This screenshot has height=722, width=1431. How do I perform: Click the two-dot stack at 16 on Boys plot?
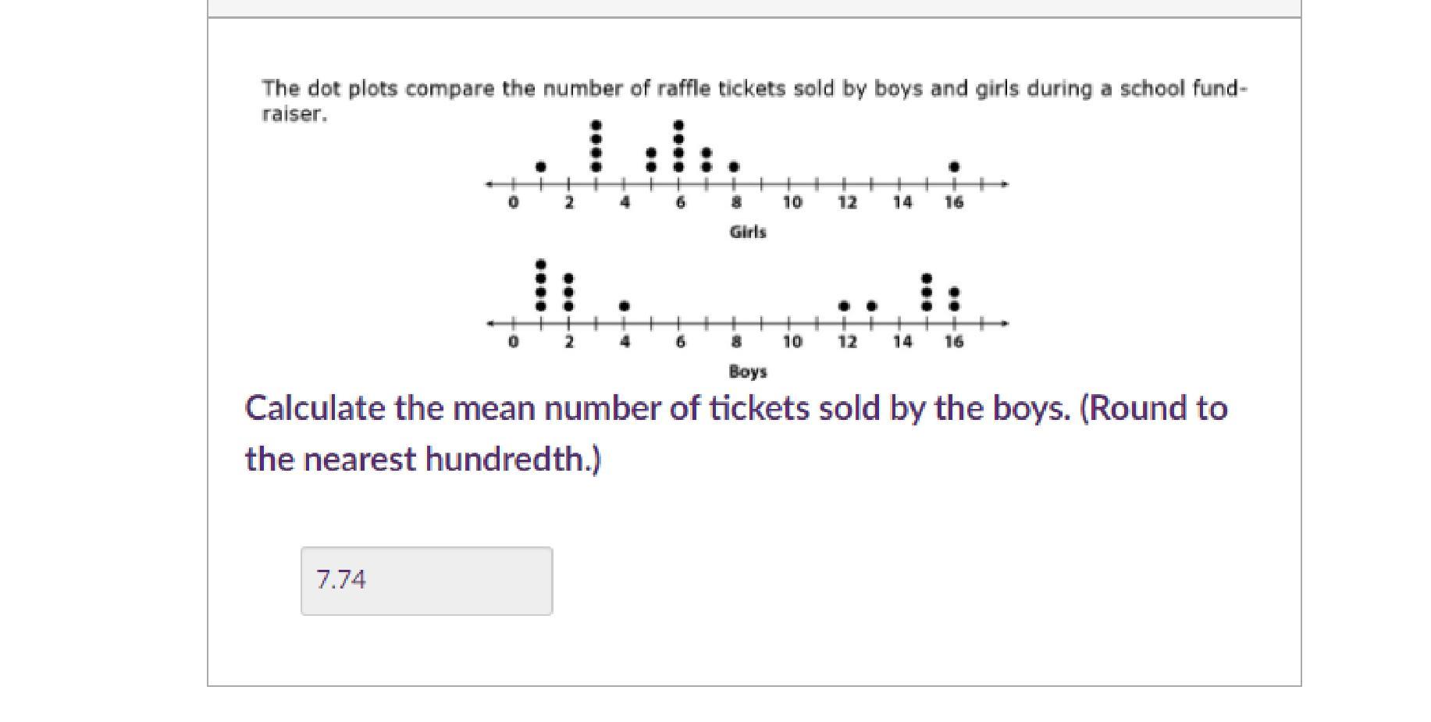tap(954, 299)
